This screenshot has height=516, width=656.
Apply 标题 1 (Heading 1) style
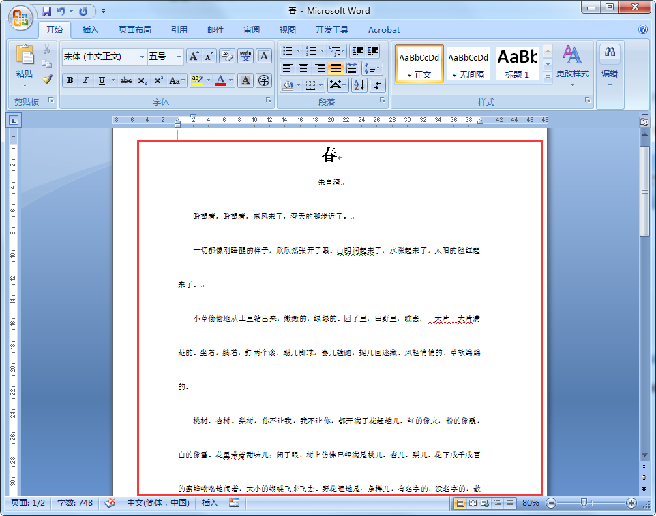[518, 64]
